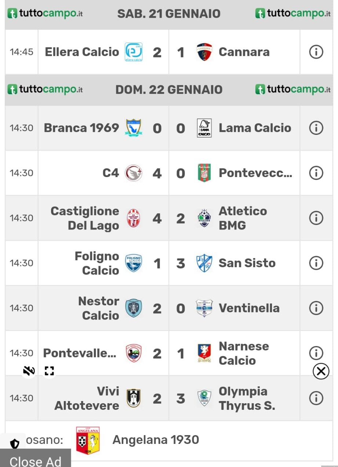Open info for Vivi Altotevere match
338x467 pixels.
click(316, 398)
